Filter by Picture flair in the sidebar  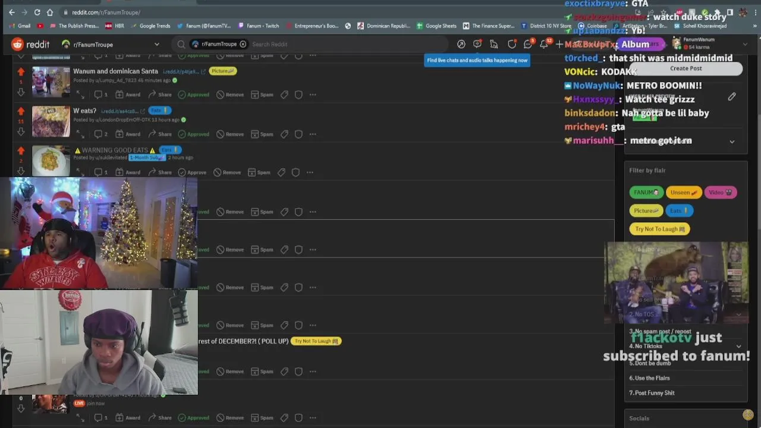pyautogui.click(x=646, y=210)
